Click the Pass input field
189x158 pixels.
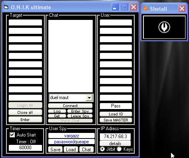(116, 106)
